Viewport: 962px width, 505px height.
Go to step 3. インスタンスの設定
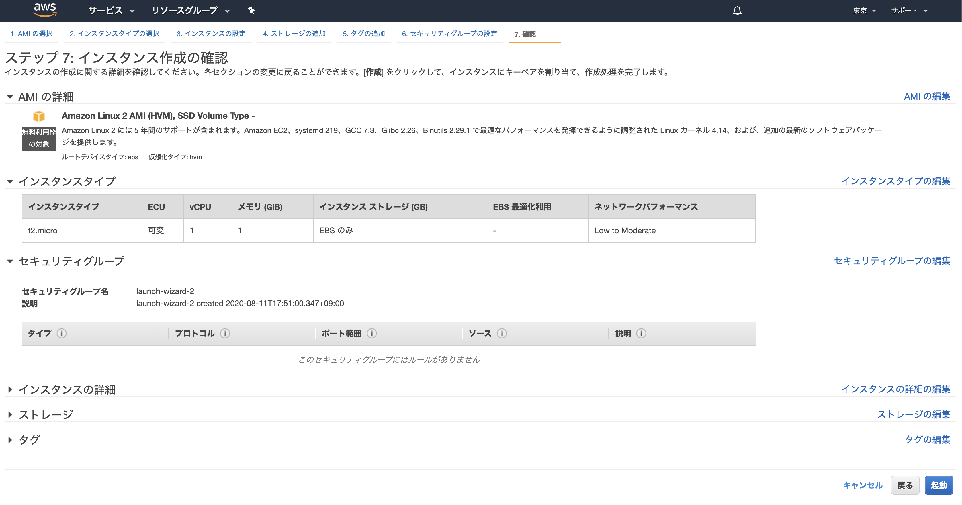click(x=211, y=34)
